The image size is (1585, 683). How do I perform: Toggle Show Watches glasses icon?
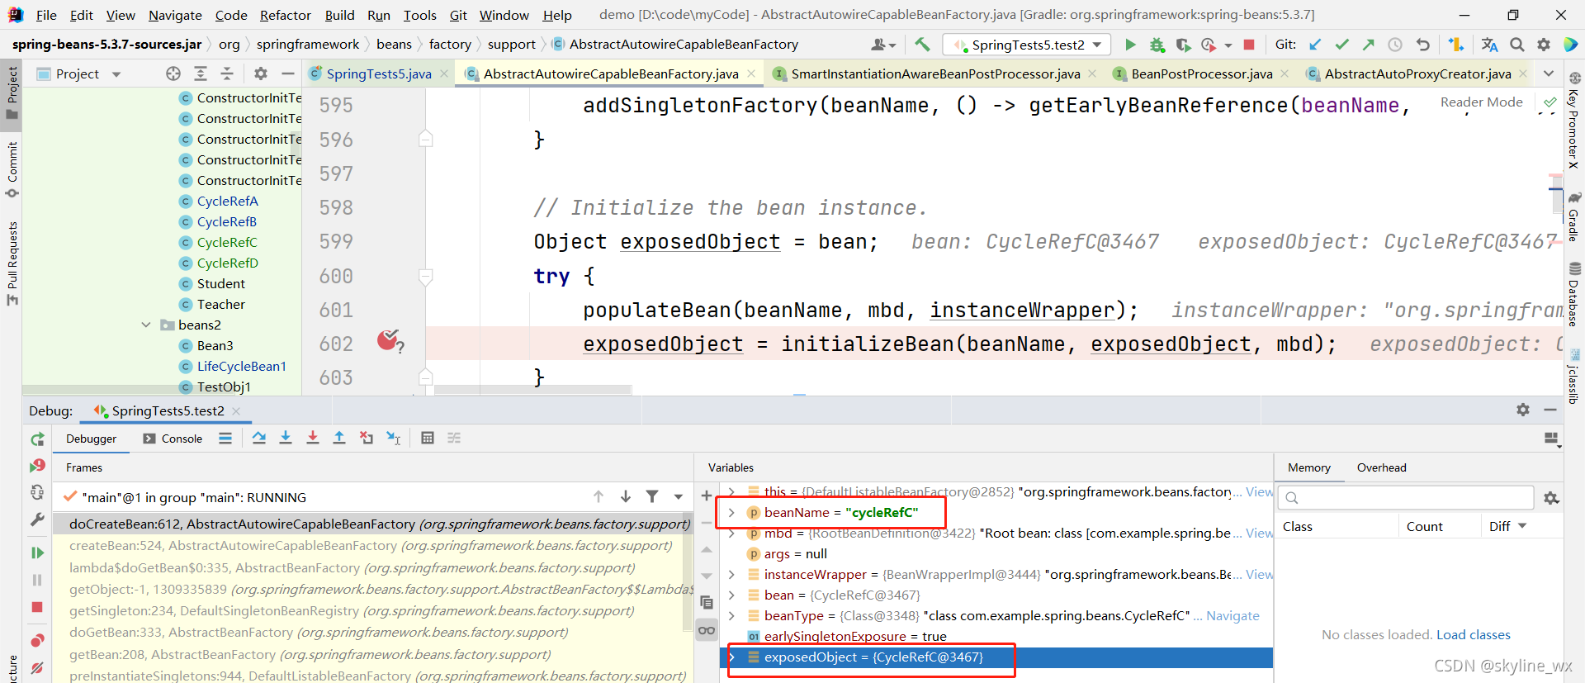tap(707, 630)
